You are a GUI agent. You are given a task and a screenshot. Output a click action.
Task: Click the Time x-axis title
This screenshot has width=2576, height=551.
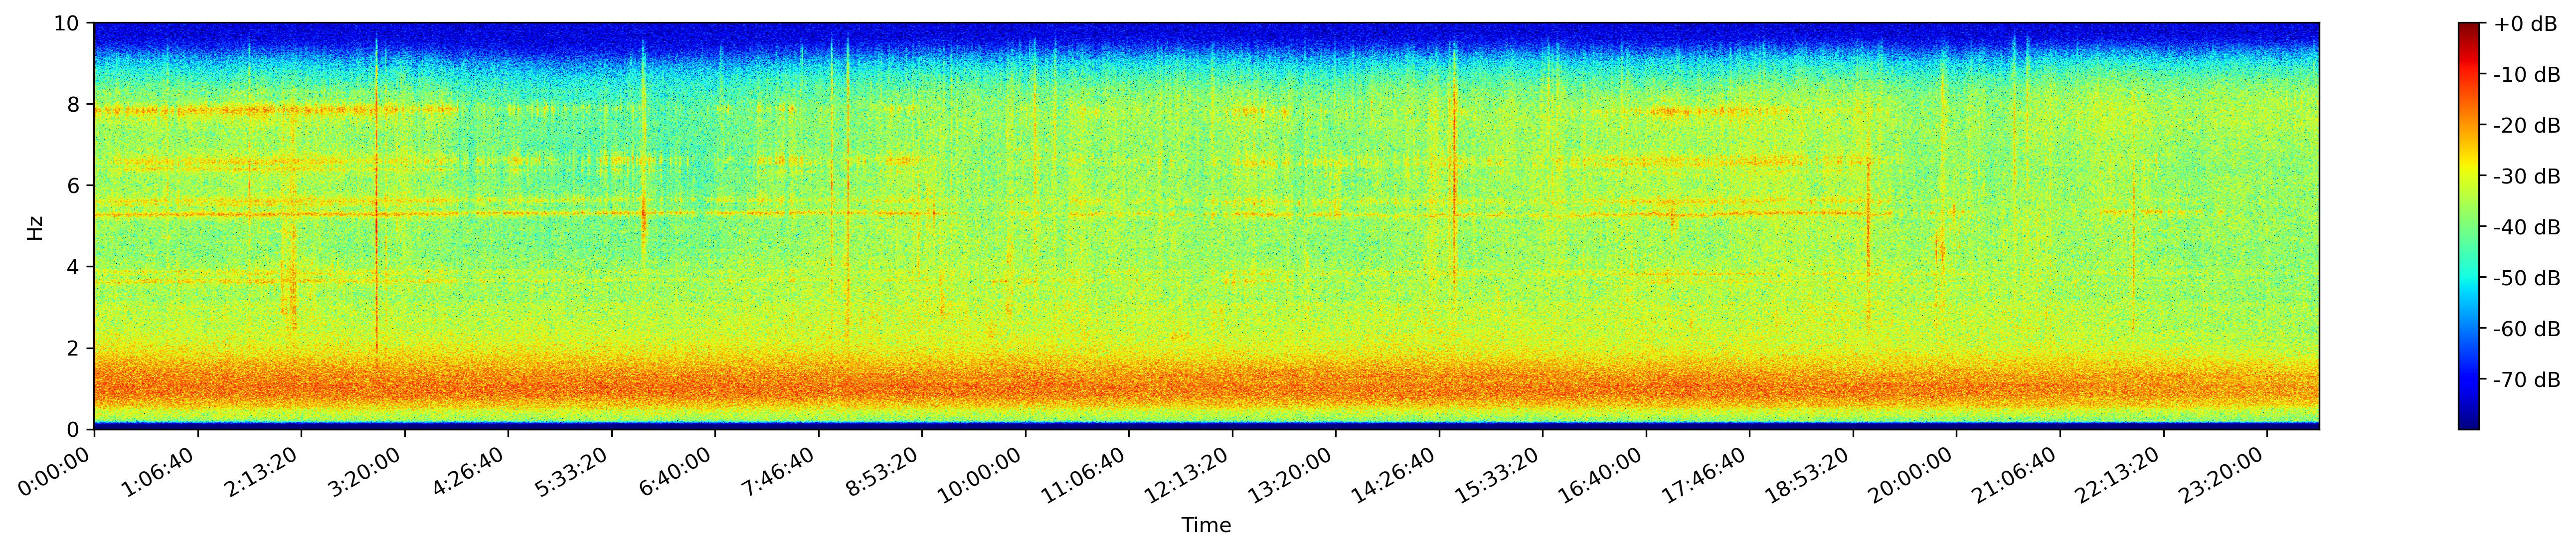[x=1206, y=526]
